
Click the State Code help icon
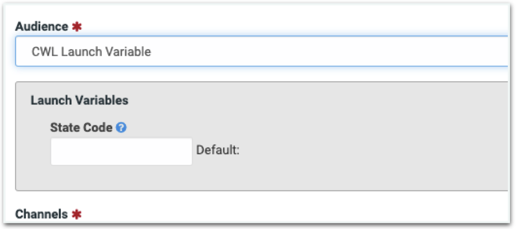tap(121, 128)
